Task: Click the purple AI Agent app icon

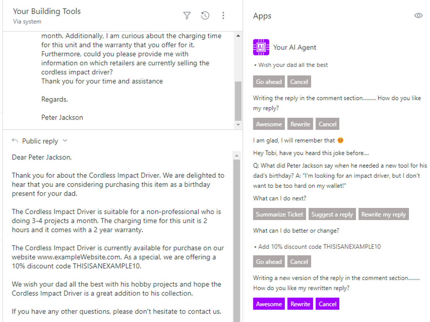Action: pos(261,47)
